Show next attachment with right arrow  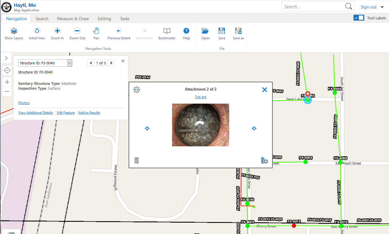[254, 128]
